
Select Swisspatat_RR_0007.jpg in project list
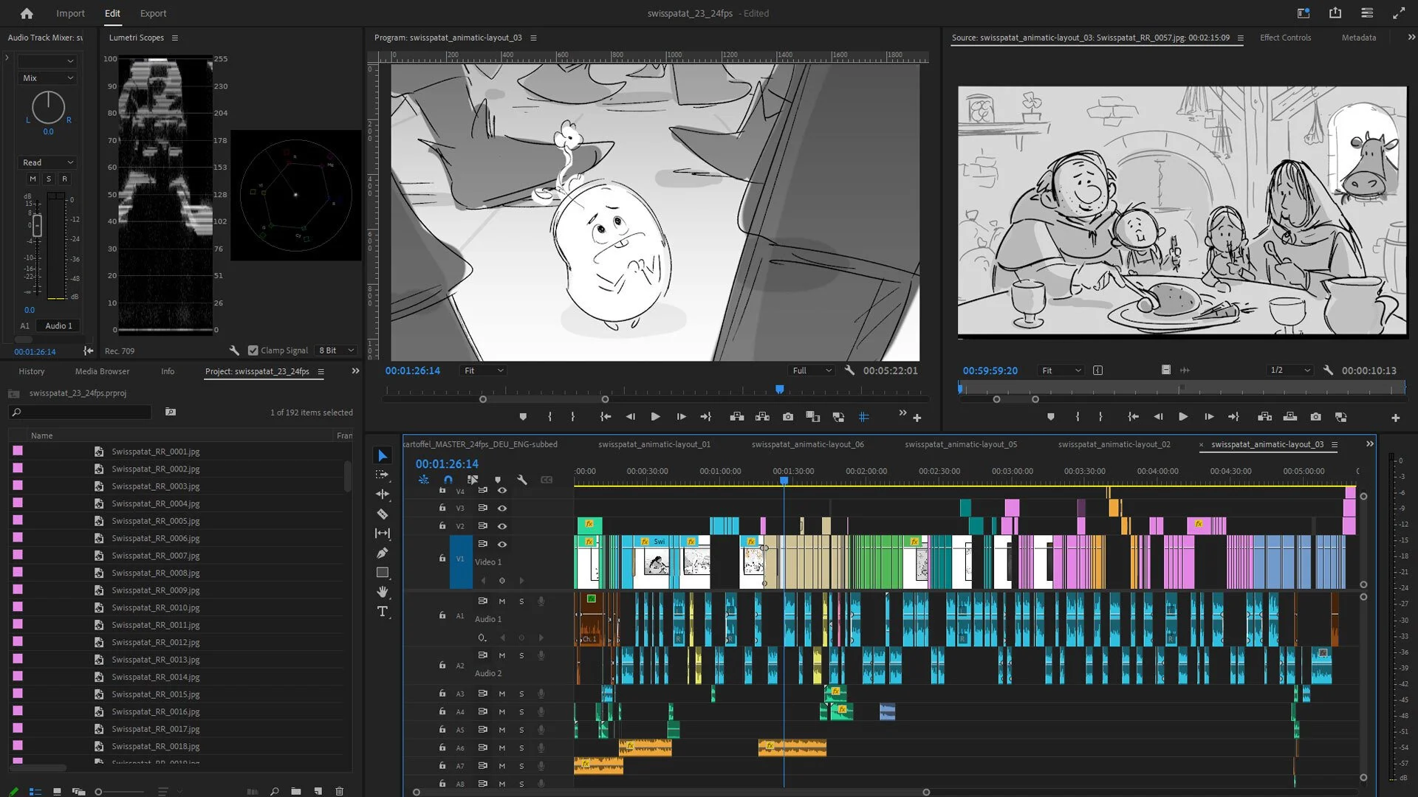pos(155,556)
